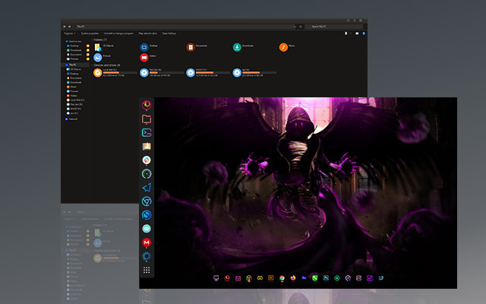
Task: Click the Local Disk (C:) usage bar
Action: 120,73
